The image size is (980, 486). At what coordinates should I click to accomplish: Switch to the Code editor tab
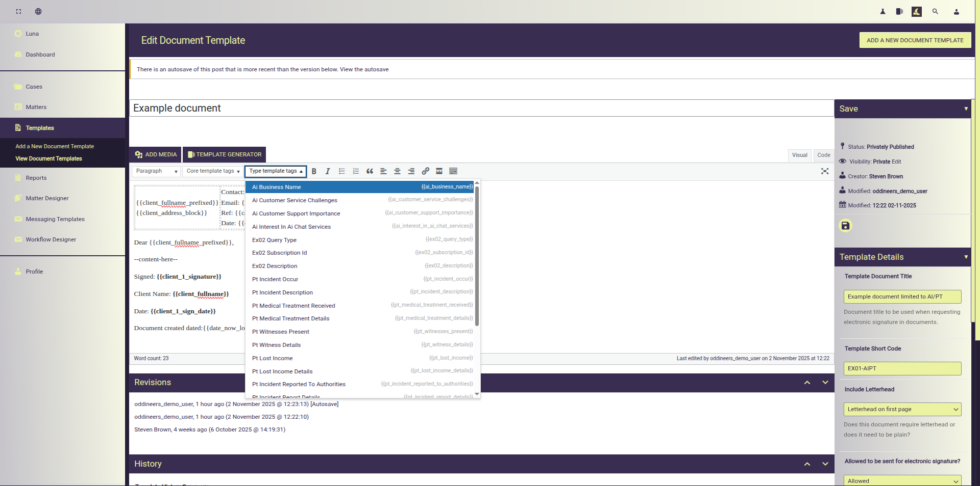pos(823,155)
